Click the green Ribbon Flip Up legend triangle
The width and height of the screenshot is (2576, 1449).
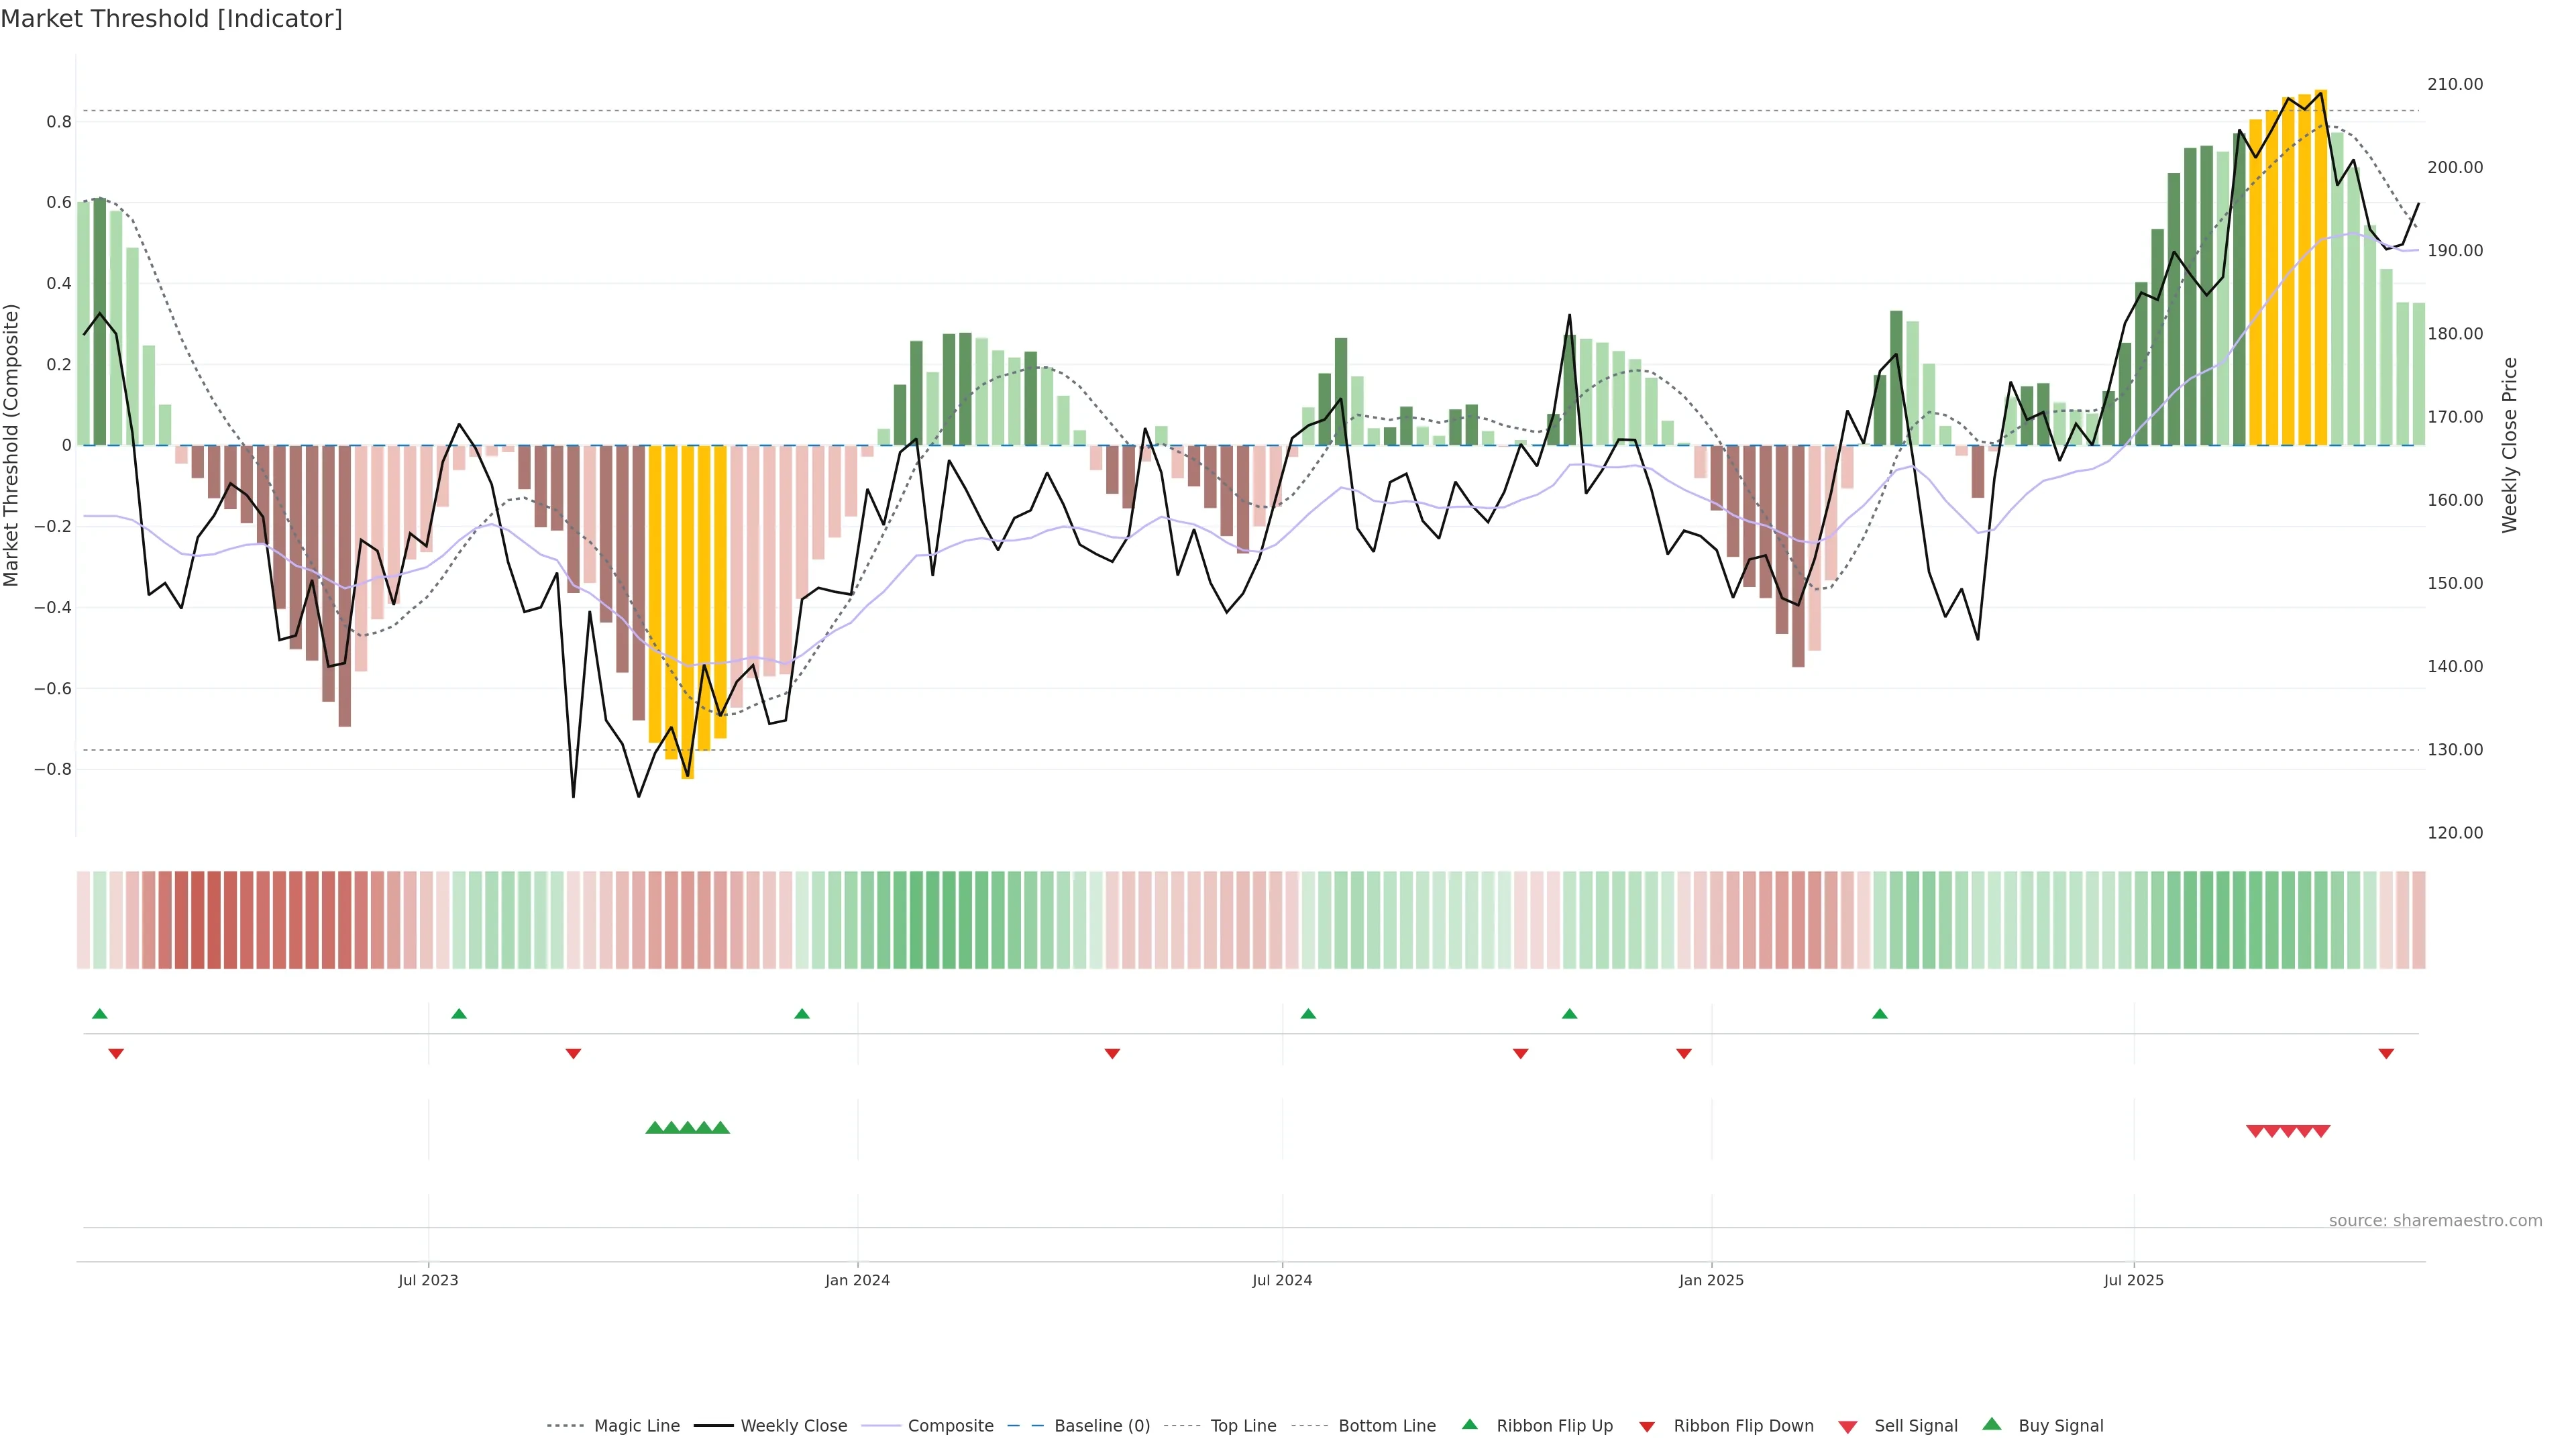(1469, 1424)
